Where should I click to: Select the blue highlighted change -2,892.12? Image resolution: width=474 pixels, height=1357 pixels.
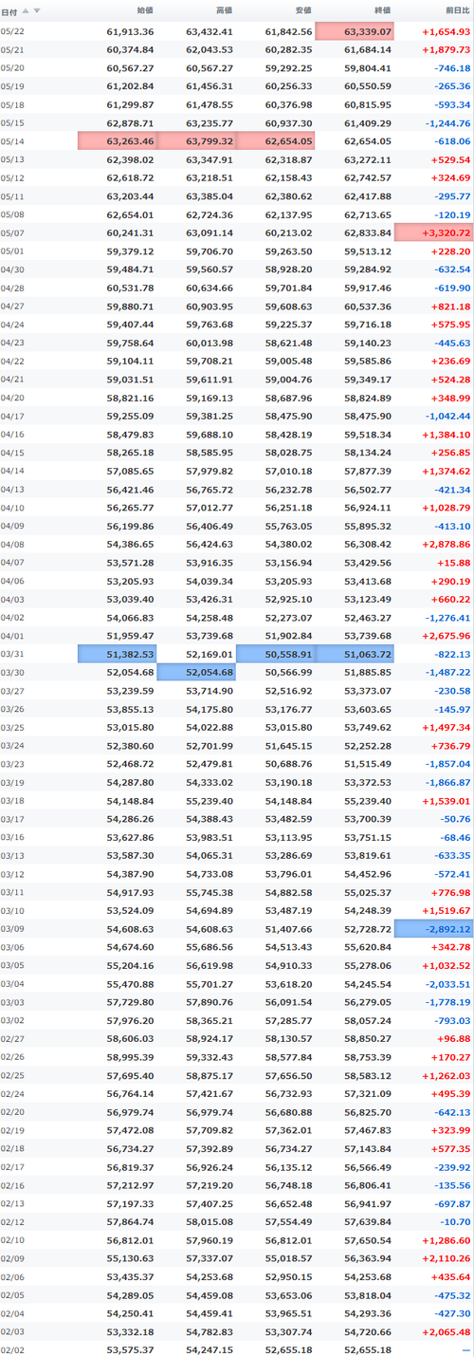pyautogui.click(x=434, y=928)
